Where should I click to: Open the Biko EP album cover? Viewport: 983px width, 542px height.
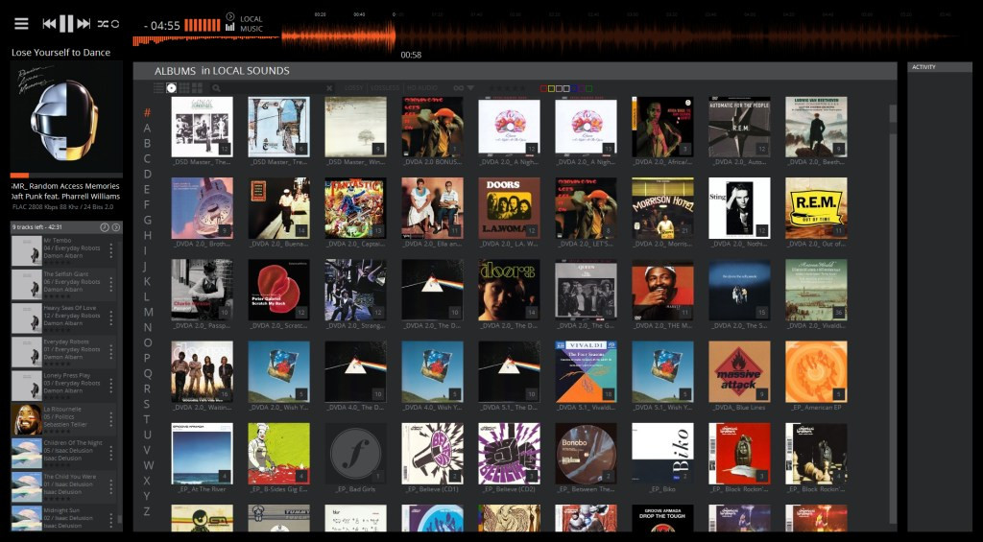pyautogui.click(x=662, y=454)
